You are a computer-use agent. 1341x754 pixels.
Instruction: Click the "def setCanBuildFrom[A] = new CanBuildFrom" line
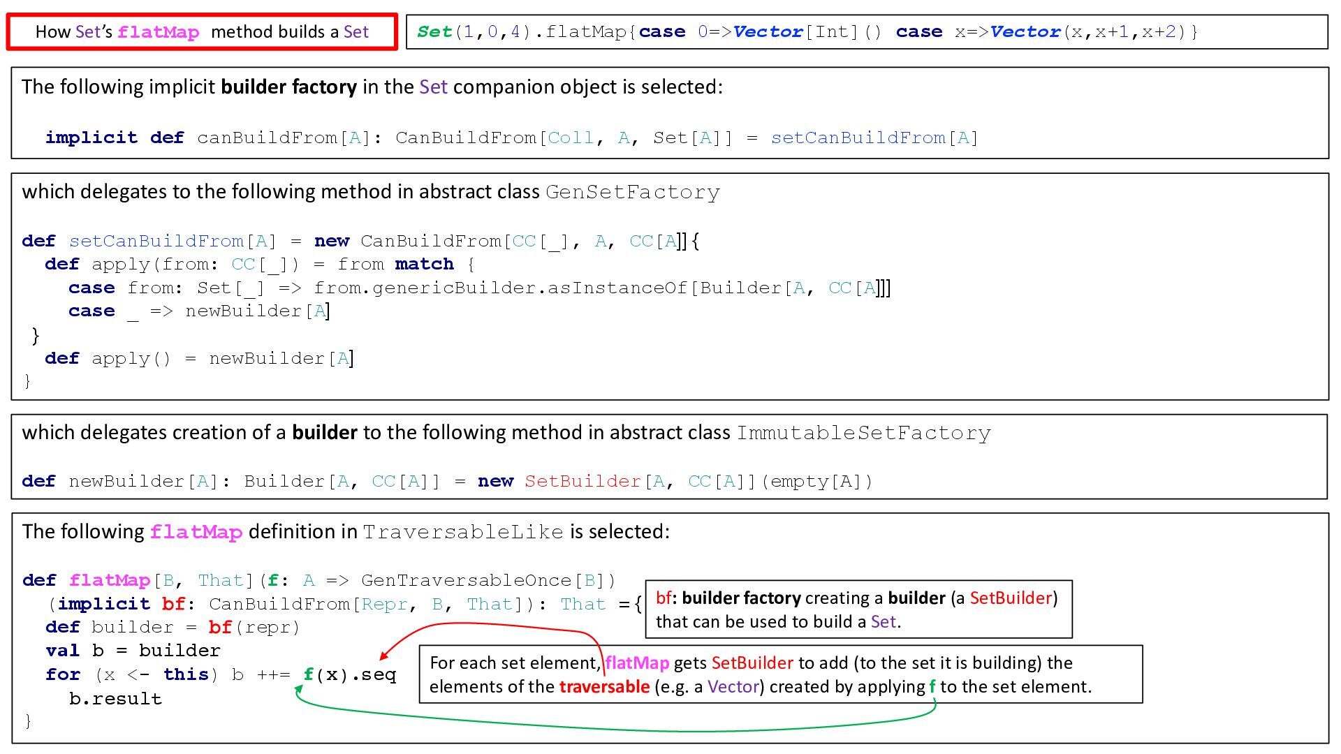click(361, 241)
